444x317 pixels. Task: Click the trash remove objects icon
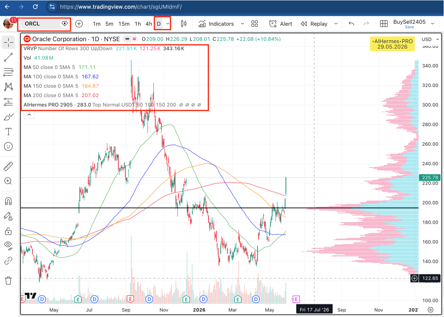9,281
